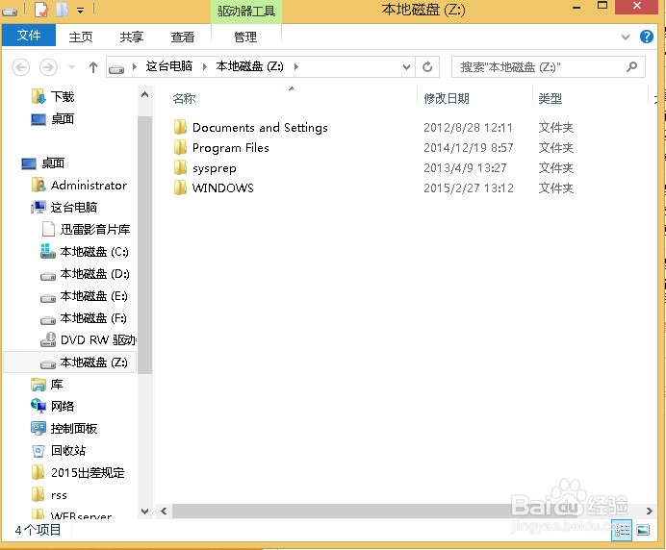
Task: Select the root 桌面 tree node above Administrator
Action: pyautogui.click(x=53, y=162)
